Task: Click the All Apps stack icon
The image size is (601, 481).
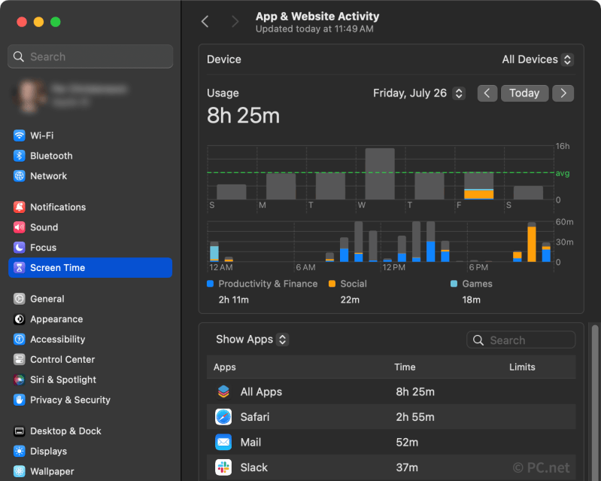Action: [x=223, y=391]
